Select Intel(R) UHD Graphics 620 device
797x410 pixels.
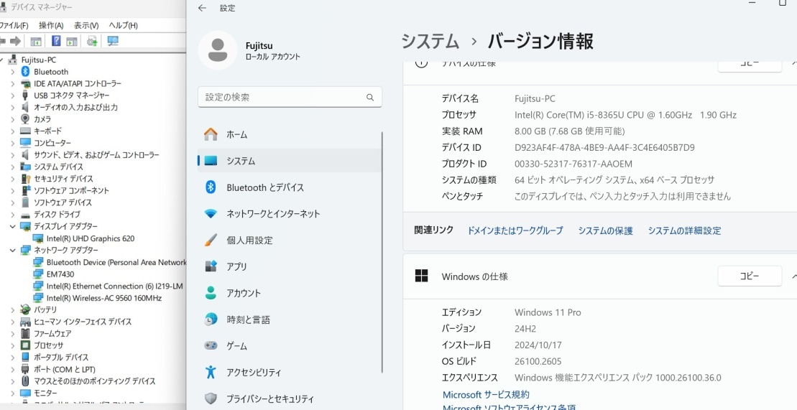90,238
